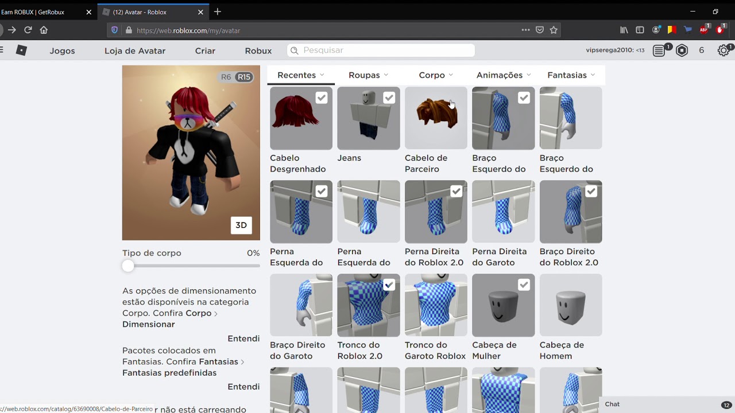Save page to Pocket icon
Viewport: 735px width, 413px height.
540,30
